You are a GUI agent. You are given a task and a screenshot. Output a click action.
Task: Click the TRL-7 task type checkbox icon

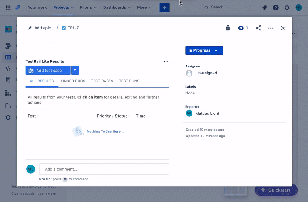point(64,28)
